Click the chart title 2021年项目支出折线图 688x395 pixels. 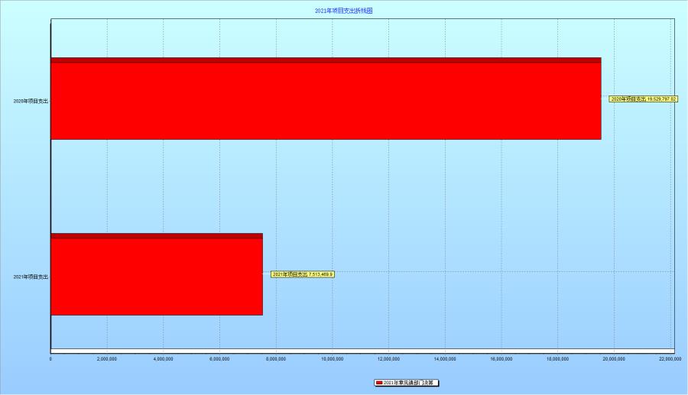pyautogui.click(x=344, y=11)
